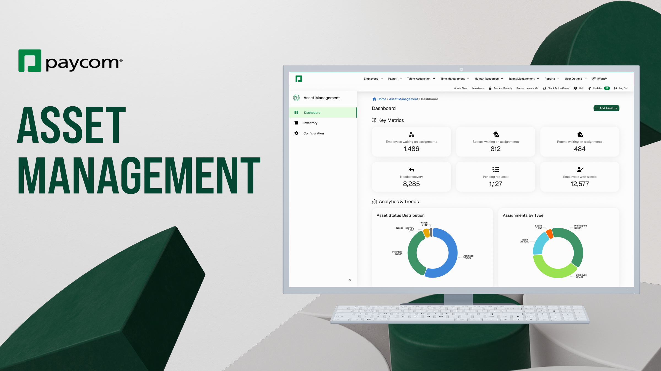Select Dashboard in the sidebar
661x371 pixels.
323,113
